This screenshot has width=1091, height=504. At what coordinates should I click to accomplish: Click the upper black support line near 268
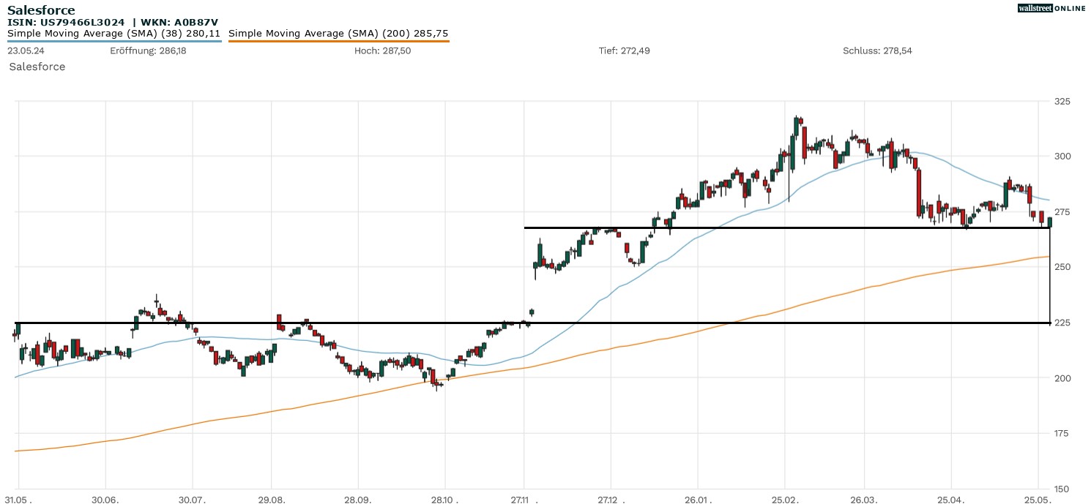pyautogui.click(x=787, y=227)
